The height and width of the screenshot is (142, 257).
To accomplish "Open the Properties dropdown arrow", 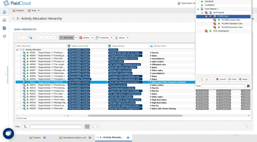I will pos(111,38).
